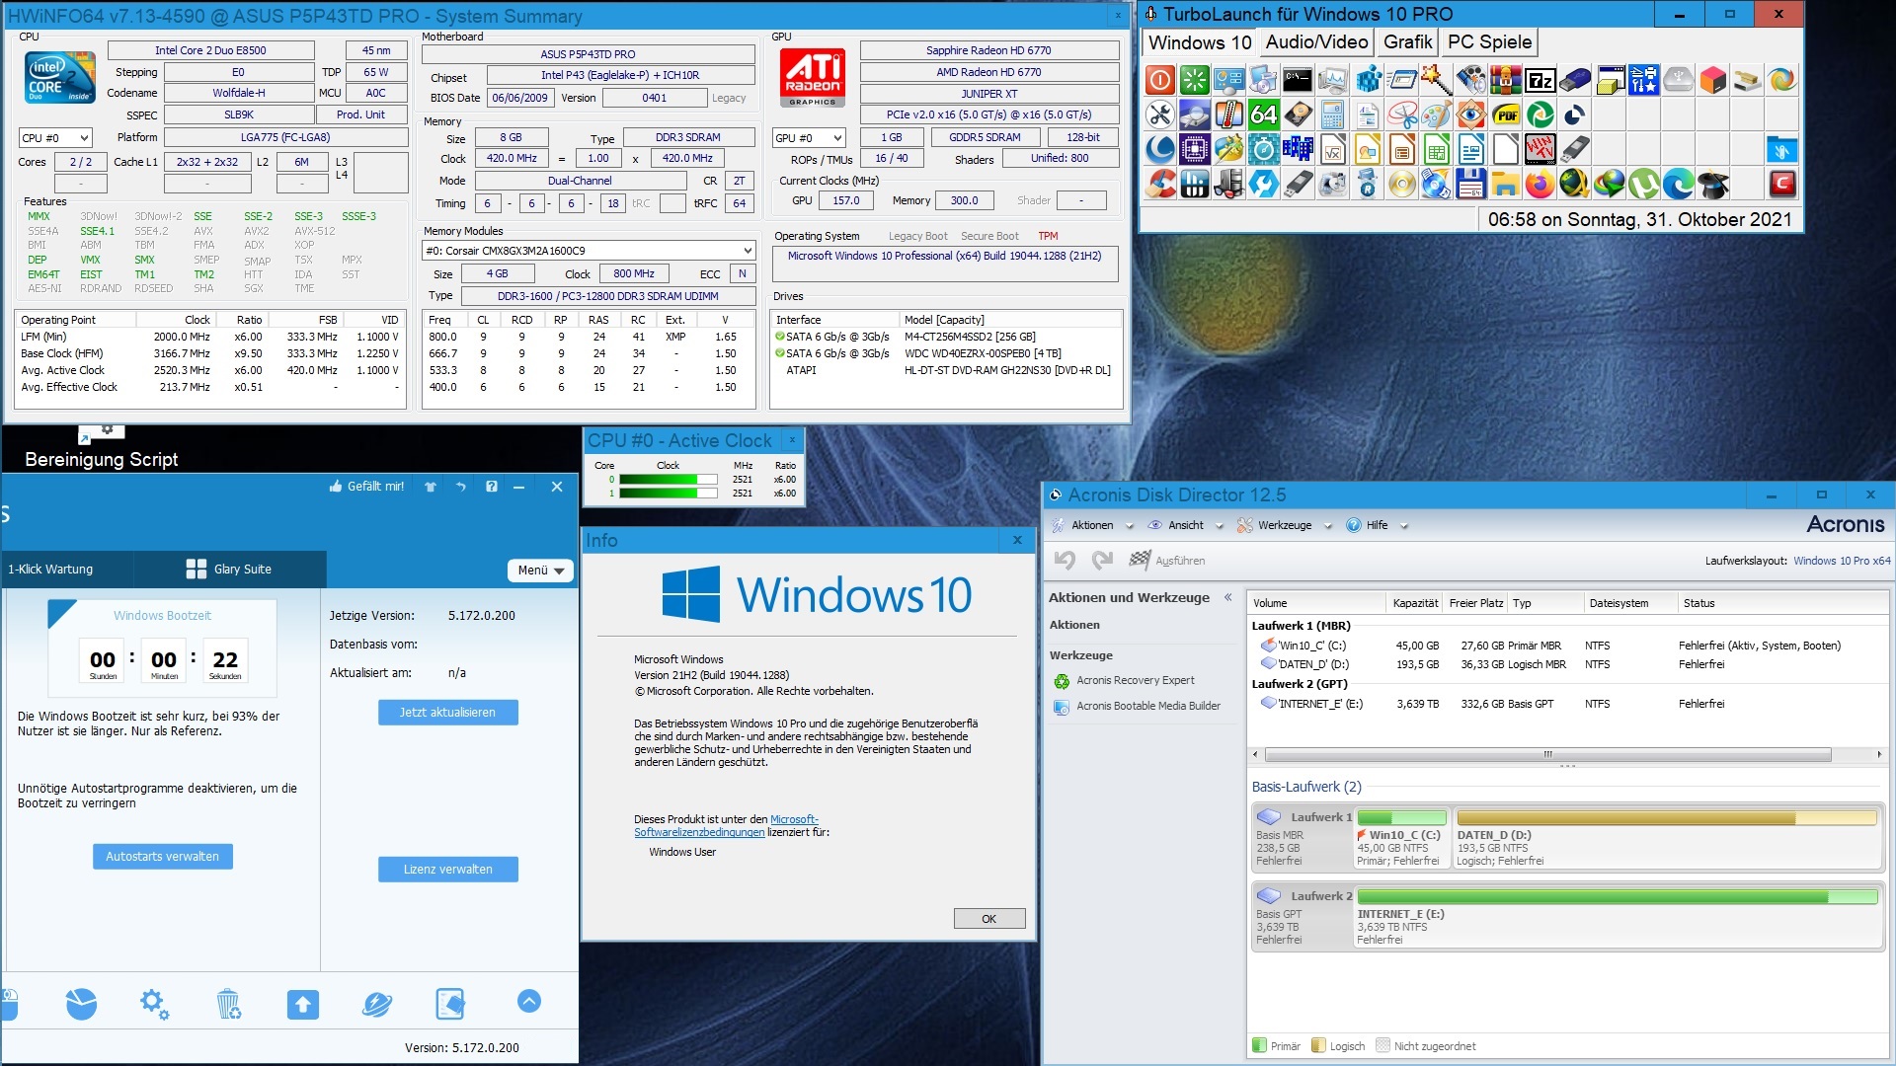Image resolution: width=1896 pixels, height=1066 pixels.
Task: Click the red power shutdown icon
Action: (x=1160, y=81)
